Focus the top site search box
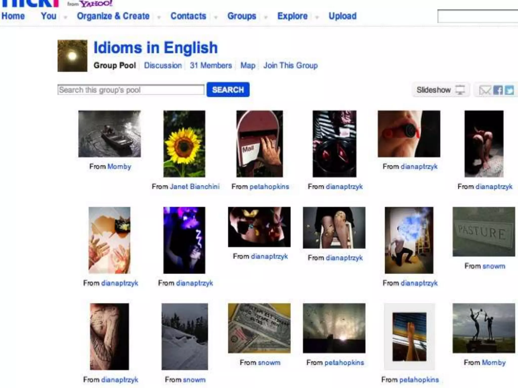This screenshot has width=518, height=388. pyautogui.click(x=478, y=16)
